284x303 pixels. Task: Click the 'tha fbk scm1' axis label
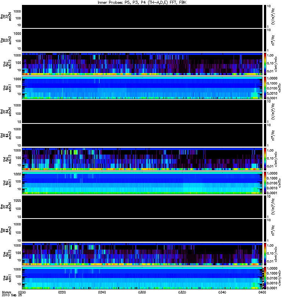coord(7,87)
